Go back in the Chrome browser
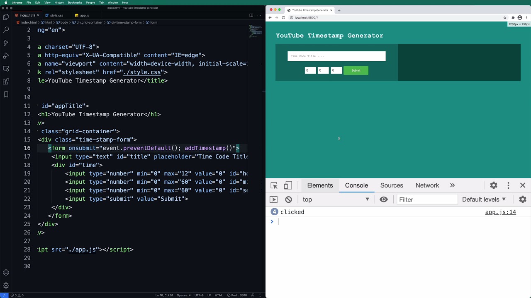 270,17
